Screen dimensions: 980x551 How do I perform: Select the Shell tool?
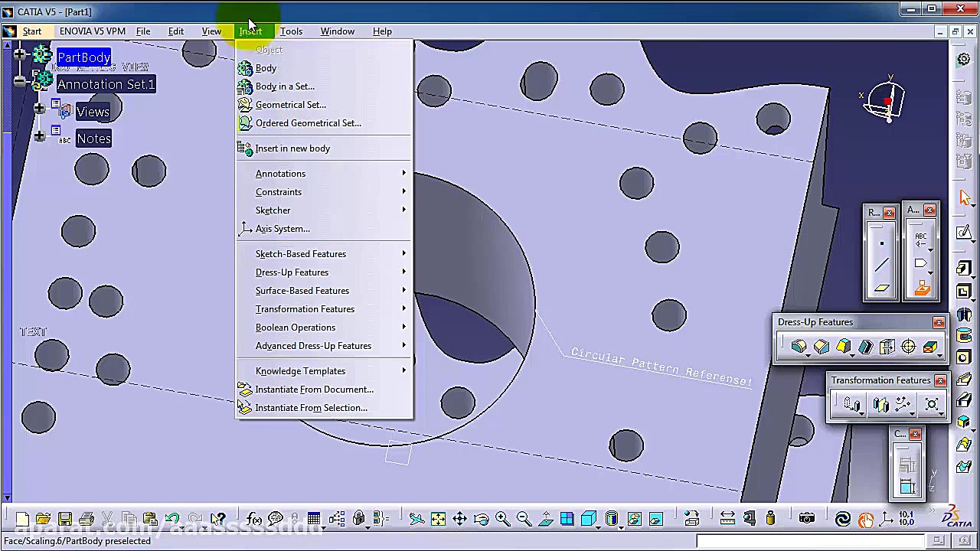865,346
